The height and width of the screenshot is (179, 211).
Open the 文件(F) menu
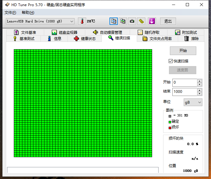coord(10,13)
